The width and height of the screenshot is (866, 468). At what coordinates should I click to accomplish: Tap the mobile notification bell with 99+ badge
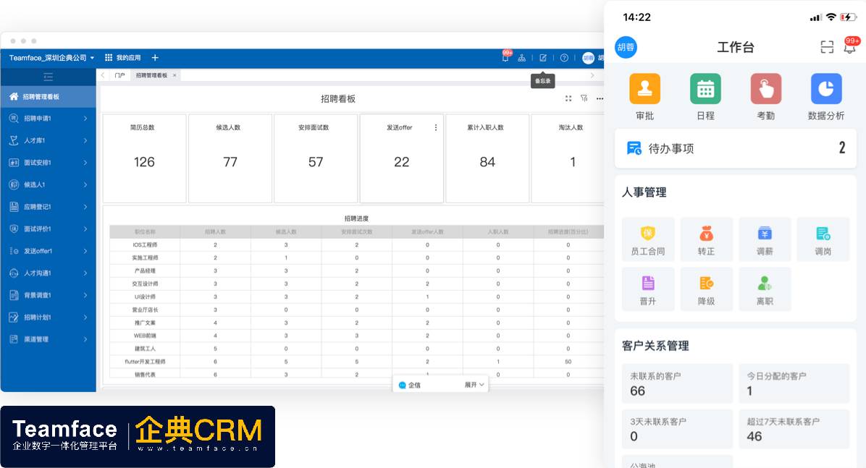click(x=851, y=46)
